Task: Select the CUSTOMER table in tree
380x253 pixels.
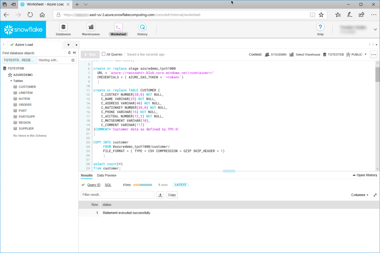Action: click(27, 87)
